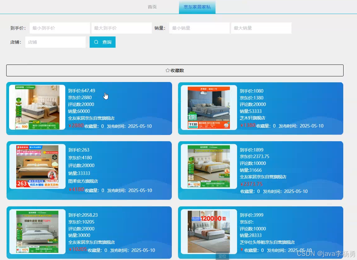The height and width of the screenshot is (260, 357).
Task: Click the 收藏数 sort bar
Action: 175,70
